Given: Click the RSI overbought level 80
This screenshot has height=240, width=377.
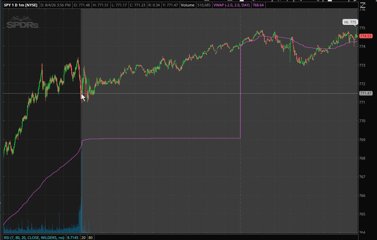Looking at the screenshot, I should pos(90,238).
